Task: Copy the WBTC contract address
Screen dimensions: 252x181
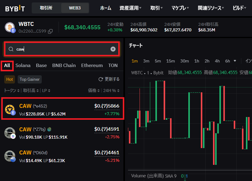Action: pos(50,31)
